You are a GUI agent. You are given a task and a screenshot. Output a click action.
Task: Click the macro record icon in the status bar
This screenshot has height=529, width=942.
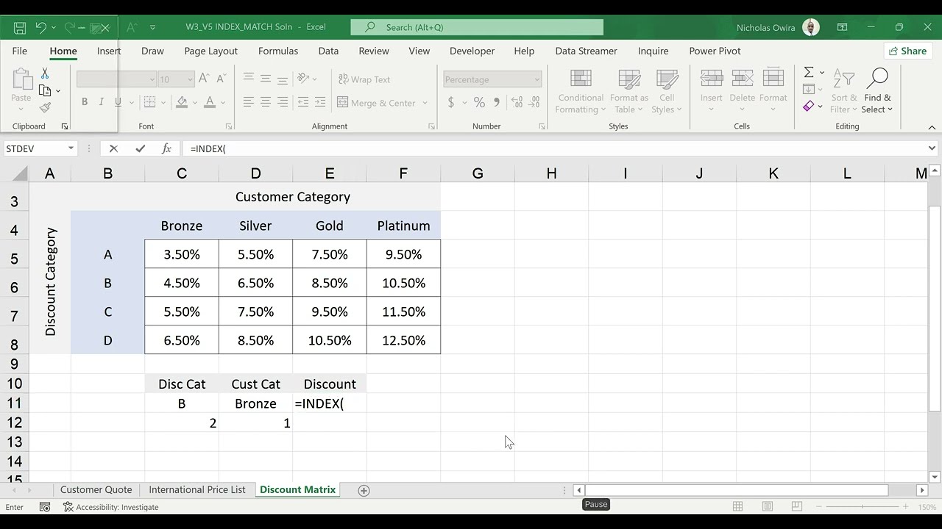pos(45,507)
